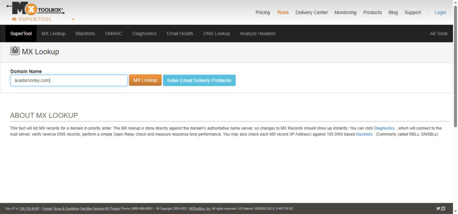
Task: Click the Login link
Action: pyautogui.click(x=440, y=13)
